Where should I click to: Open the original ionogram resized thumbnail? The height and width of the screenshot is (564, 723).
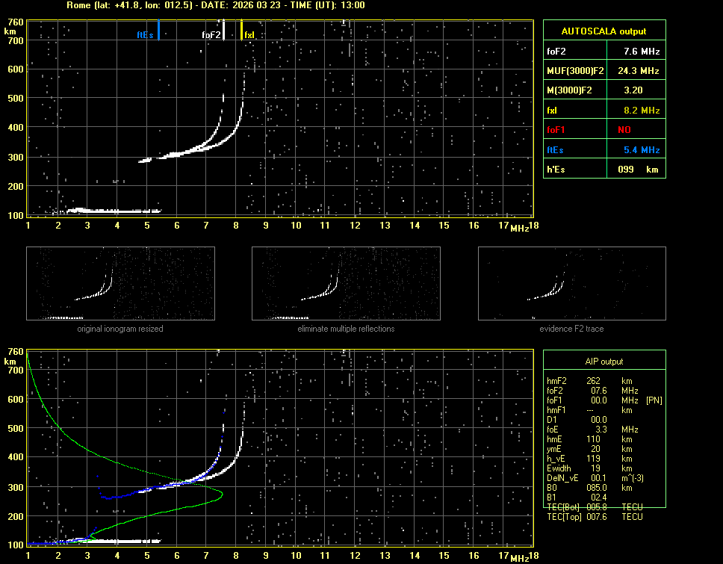pos(120,283)
